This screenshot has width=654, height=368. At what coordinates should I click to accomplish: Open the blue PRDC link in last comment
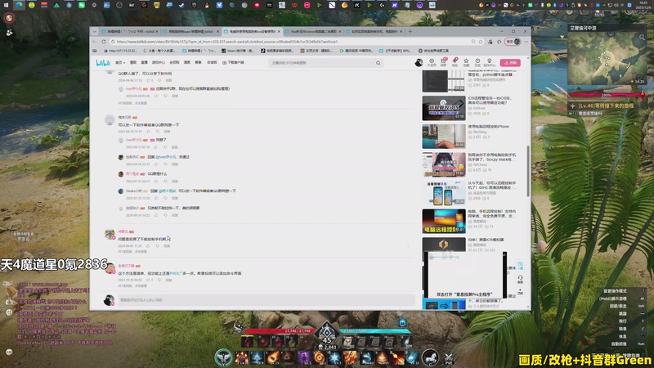pyautogui.click(x=175, y=273)
